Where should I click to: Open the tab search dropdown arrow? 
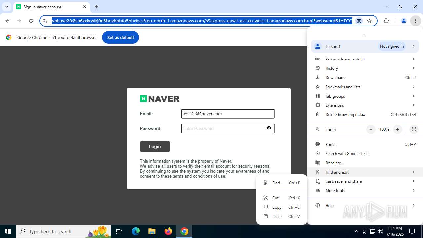[x=6, y=7]
